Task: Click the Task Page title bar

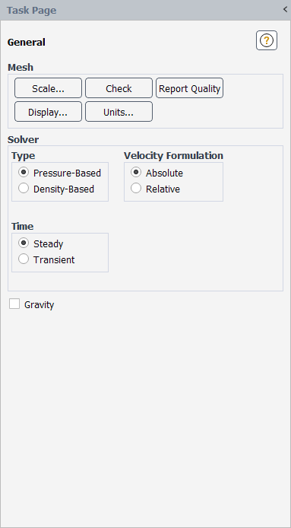Action: [145, 10]
